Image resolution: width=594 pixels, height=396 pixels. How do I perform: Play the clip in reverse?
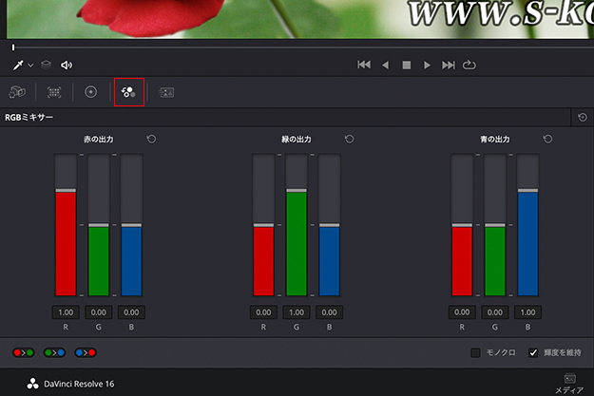pos(385,66)
